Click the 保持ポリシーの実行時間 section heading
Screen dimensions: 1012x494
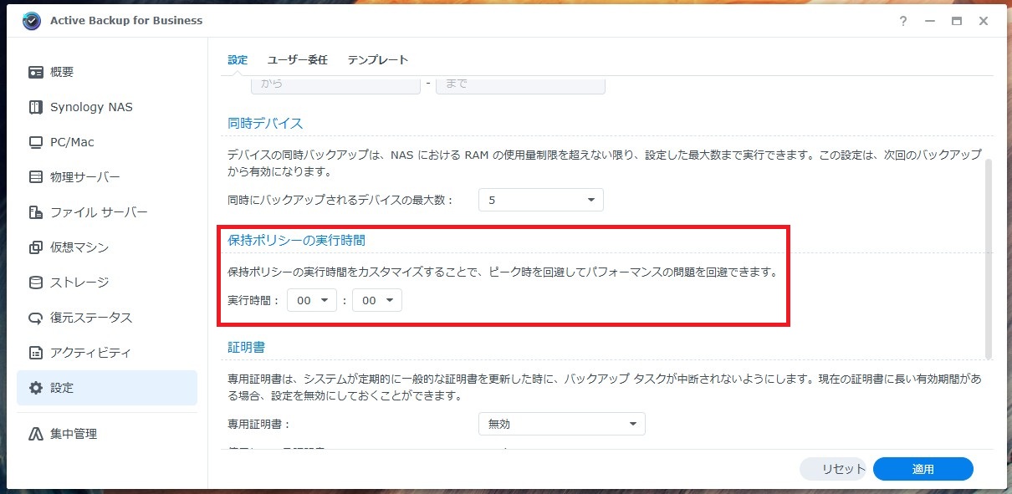297,240
